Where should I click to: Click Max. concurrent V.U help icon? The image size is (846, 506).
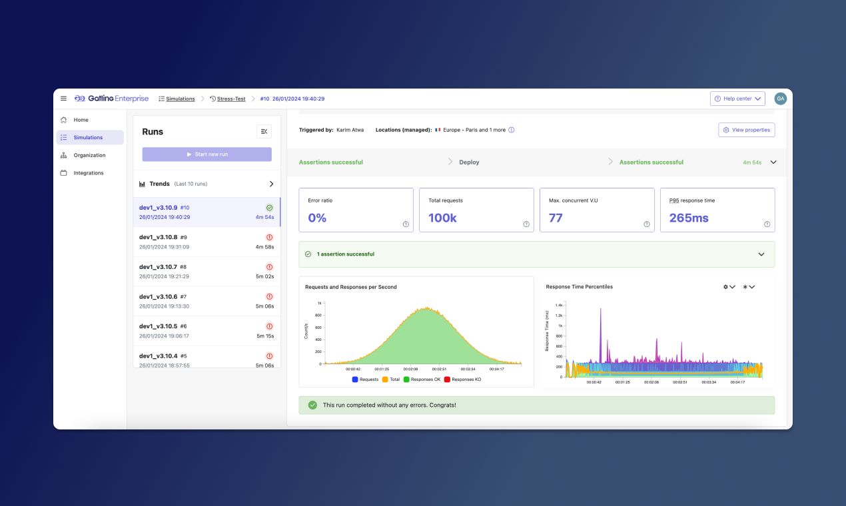(646, 224)
